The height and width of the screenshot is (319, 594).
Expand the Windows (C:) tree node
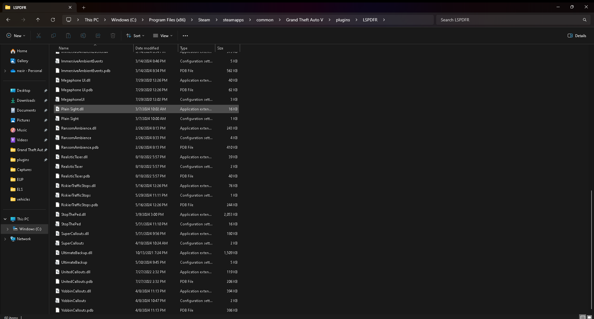[x=7, y=229]
